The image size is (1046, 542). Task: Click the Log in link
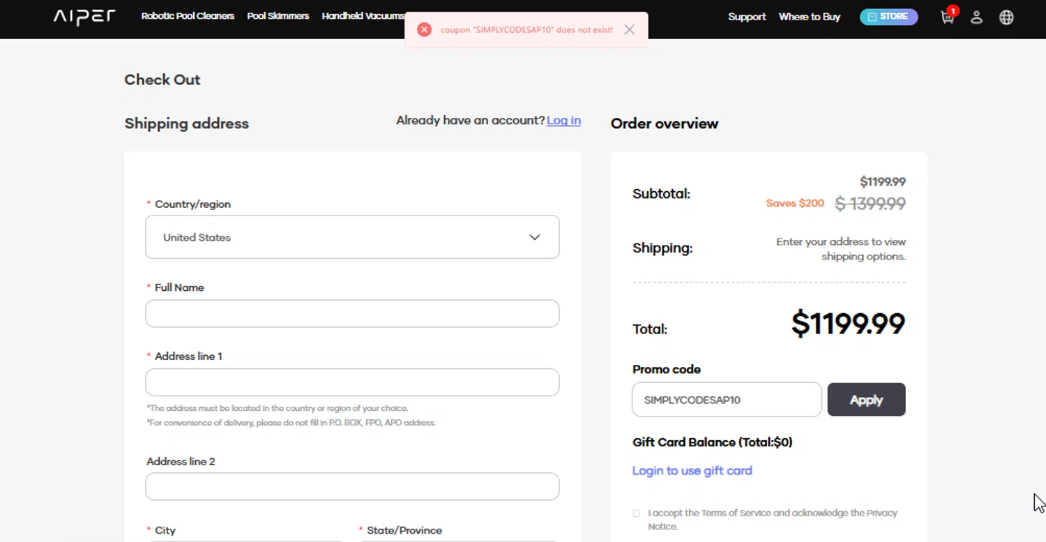[x=563, y=120]
